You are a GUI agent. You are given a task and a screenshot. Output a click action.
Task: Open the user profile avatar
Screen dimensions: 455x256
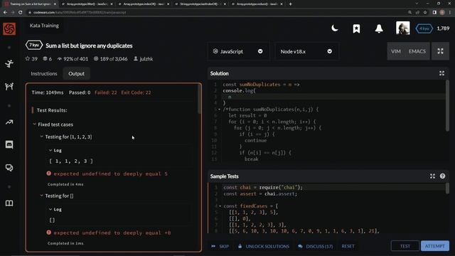coord(403,28)
